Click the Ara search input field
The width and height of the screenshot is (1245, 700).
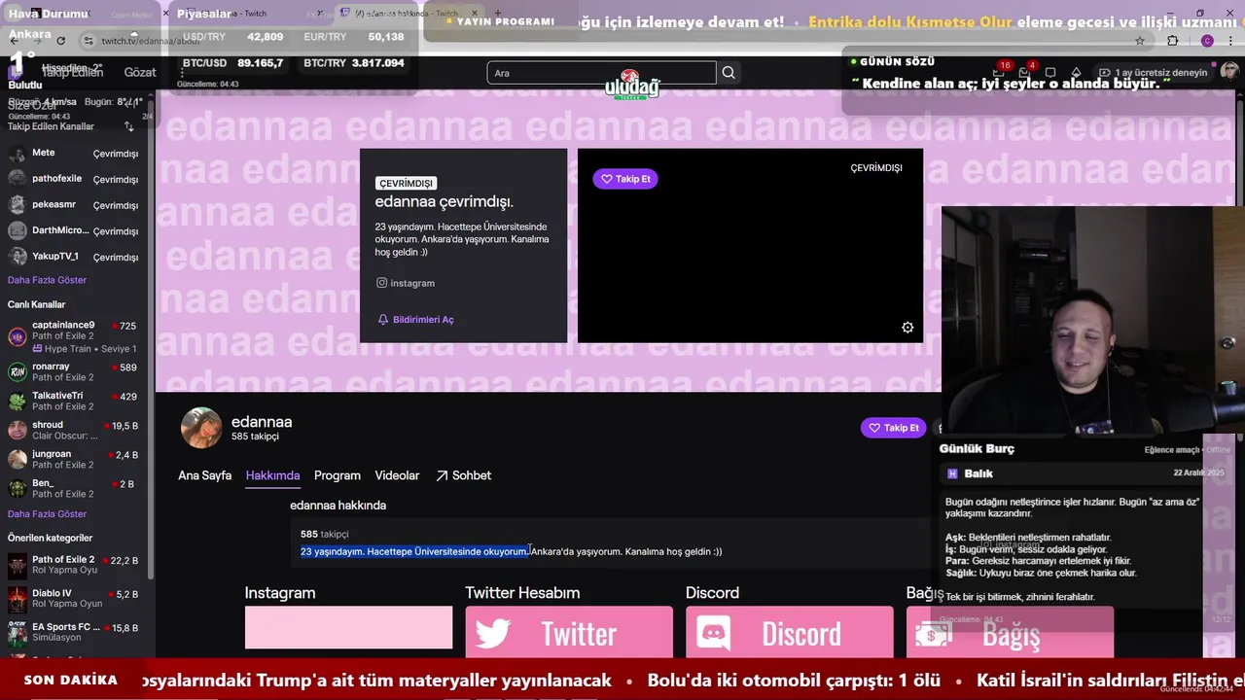(601, 73)
